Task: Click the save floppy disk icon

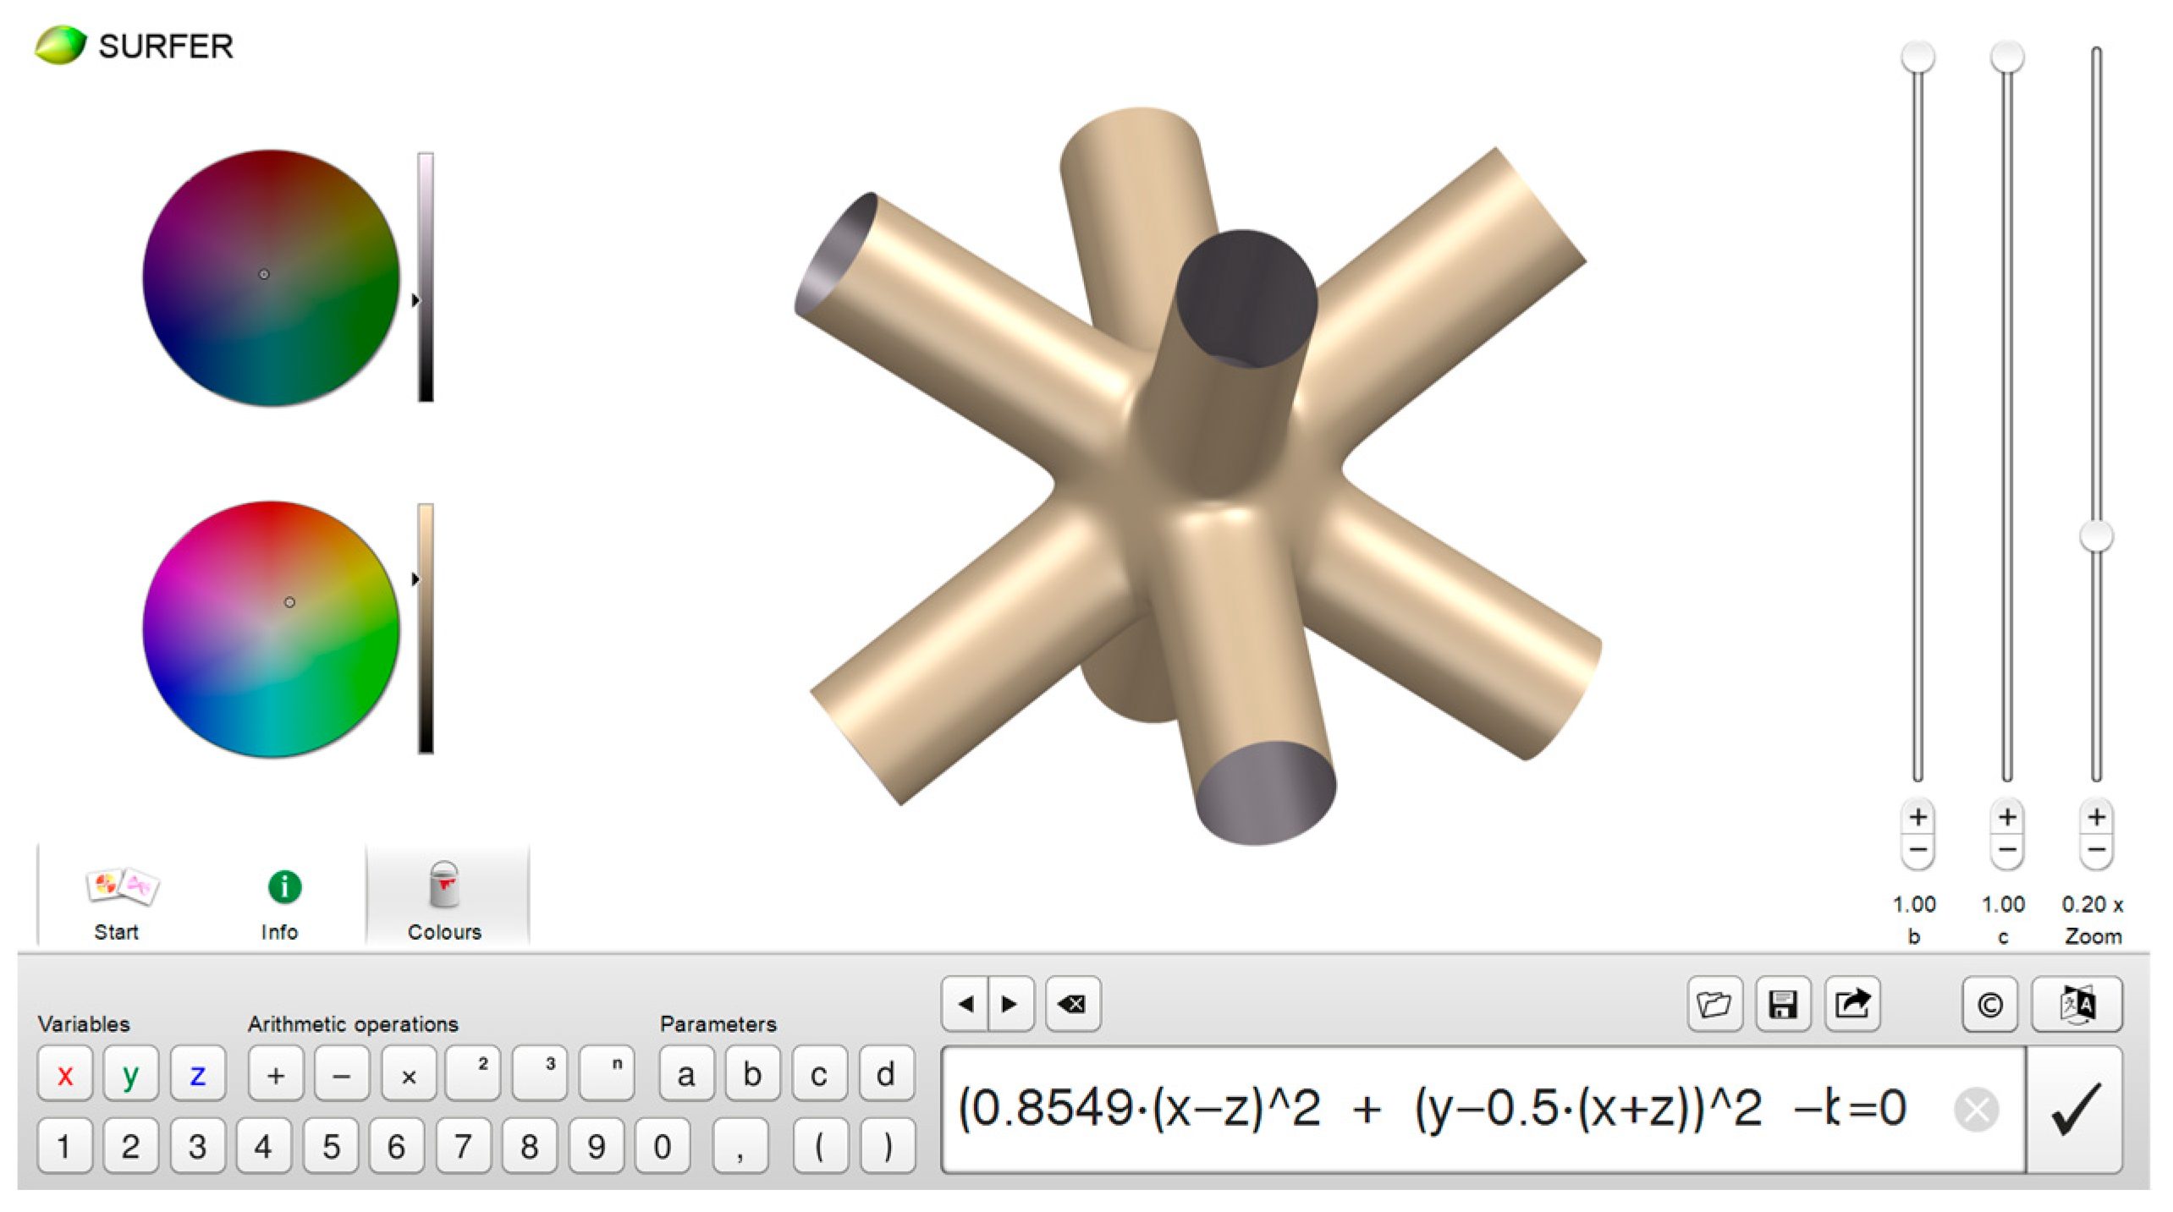Action: click(1782, 1004)
